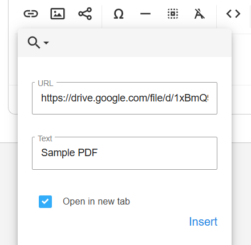Click the magnifier search icon in popup
Image resolution: width=251 pixels, height=245 pixels.
tap(34, 43)
